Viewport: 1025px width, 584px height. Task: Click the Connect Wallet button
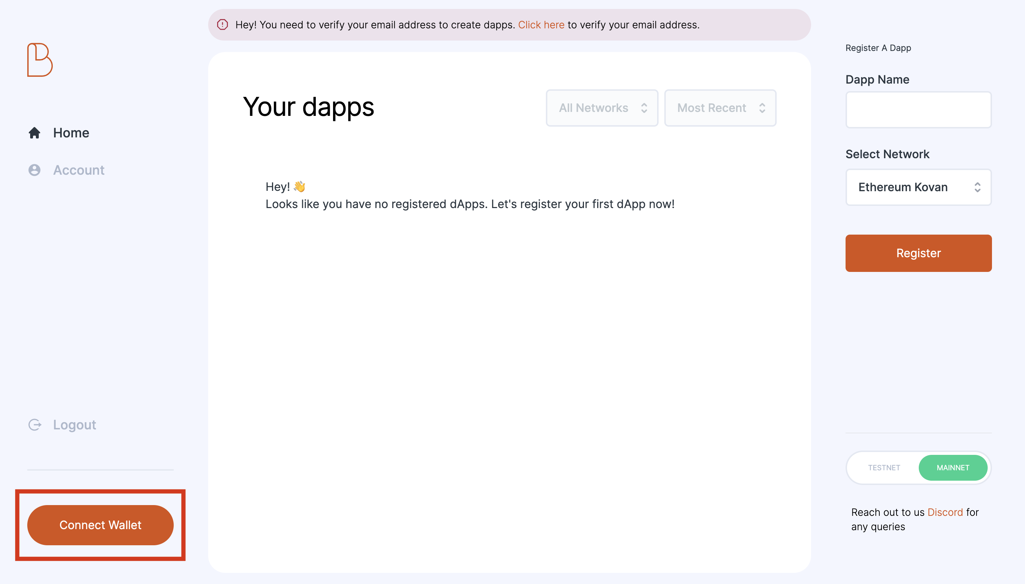pos(100,525)
